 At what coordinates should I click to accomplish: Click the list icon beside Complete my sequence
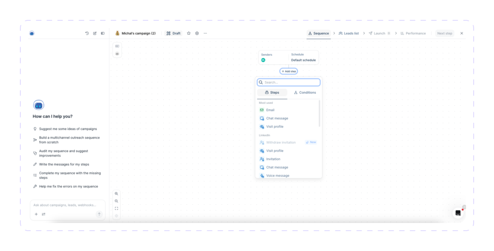click(35, 175)
